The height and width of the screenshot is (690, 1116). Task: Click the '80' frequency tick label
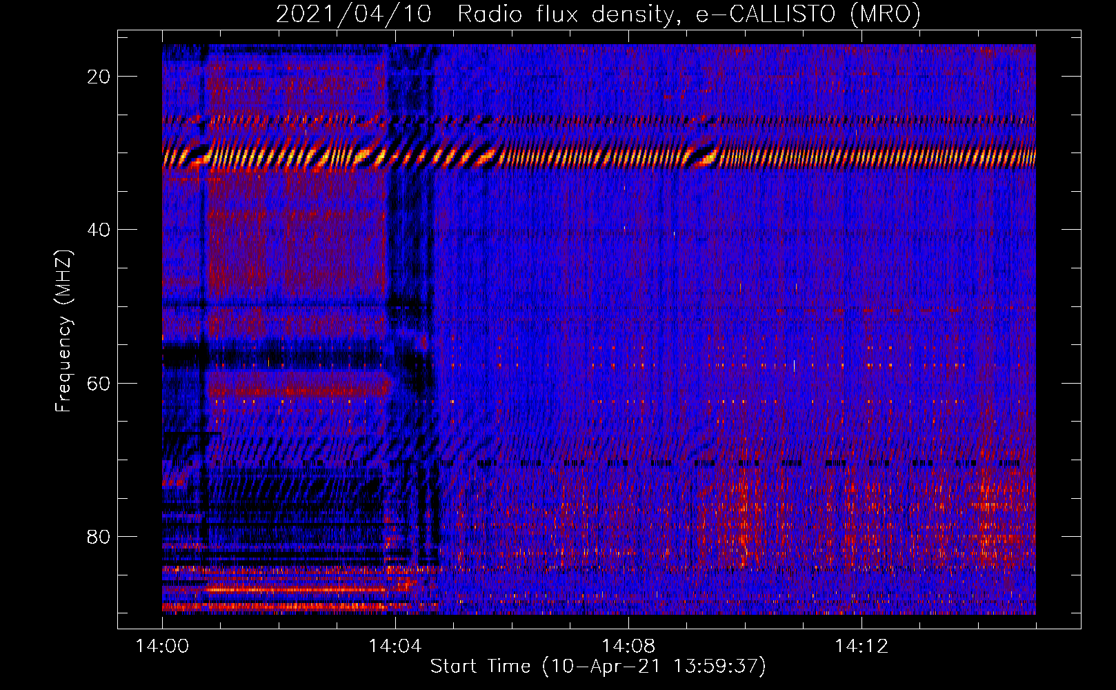99,536
